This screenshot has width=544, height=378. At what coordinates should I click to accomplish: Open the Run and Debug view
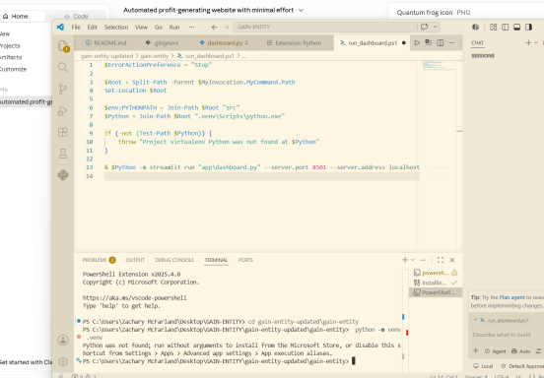[x=63, y=111]
